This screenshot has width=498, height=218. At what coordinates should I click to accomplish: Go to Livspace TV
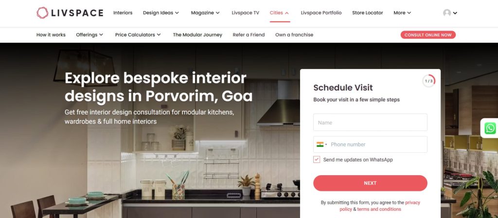[x=245, y=13]
